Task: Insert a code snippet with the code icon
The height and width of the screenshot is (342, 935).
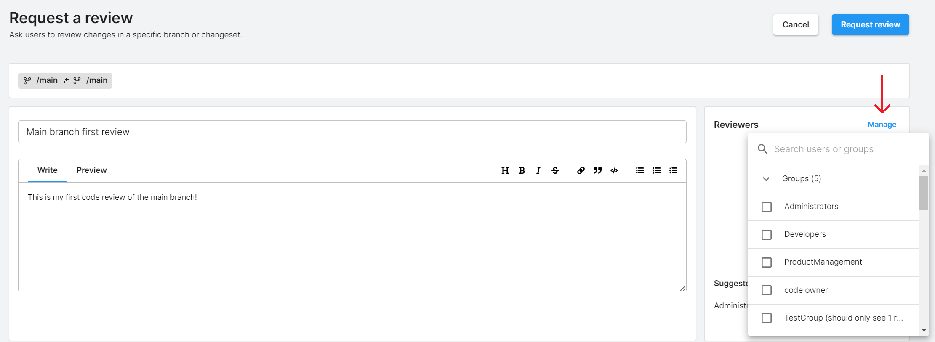Action: 614,170
